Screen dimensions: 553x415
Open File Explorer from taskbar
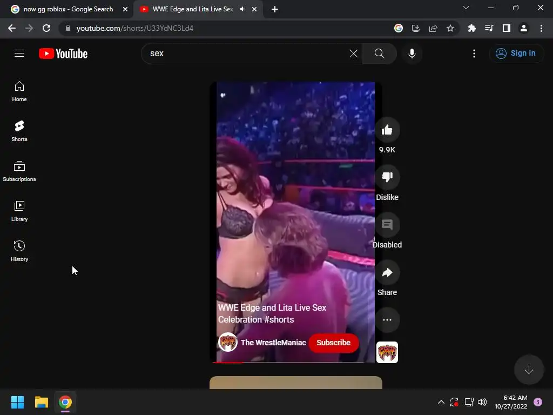41,402
